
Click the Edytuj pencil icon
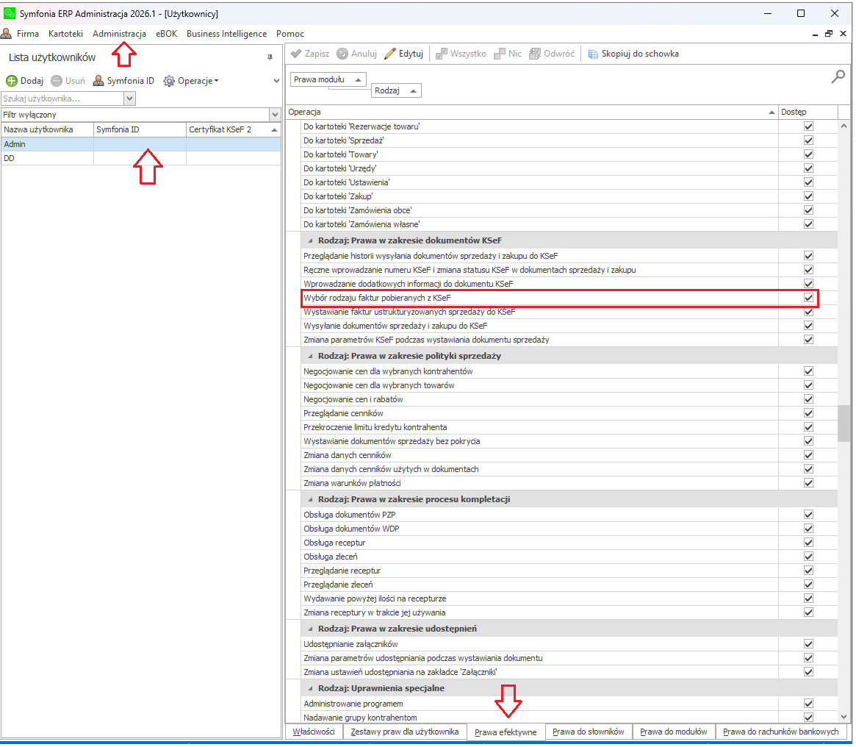click(x=390, y=54)
